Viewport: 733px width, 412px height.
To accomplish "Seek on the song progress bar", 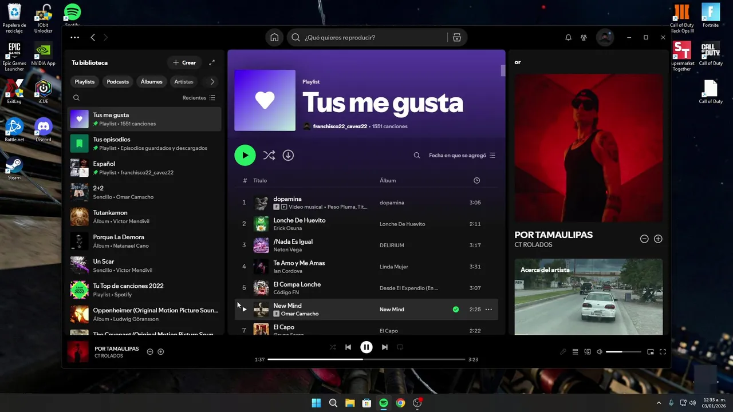I will pos(366,359).
